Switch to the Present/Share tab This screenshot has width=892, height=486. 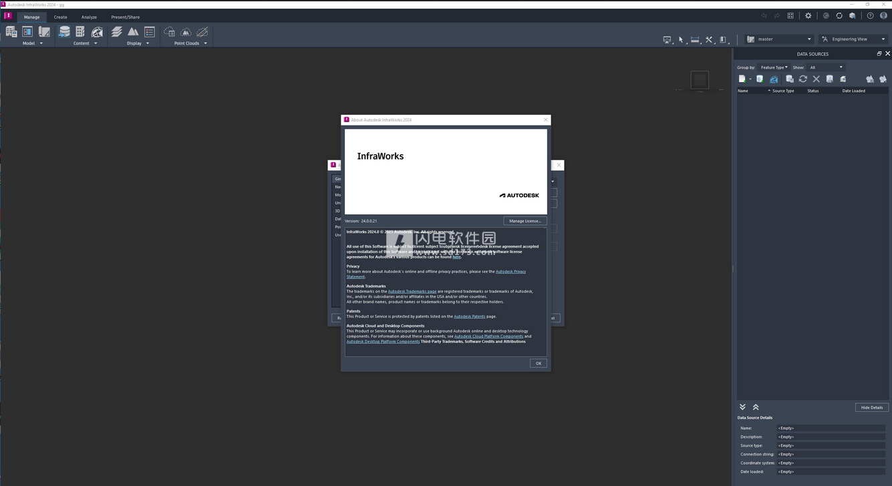(x=126, y=17)
